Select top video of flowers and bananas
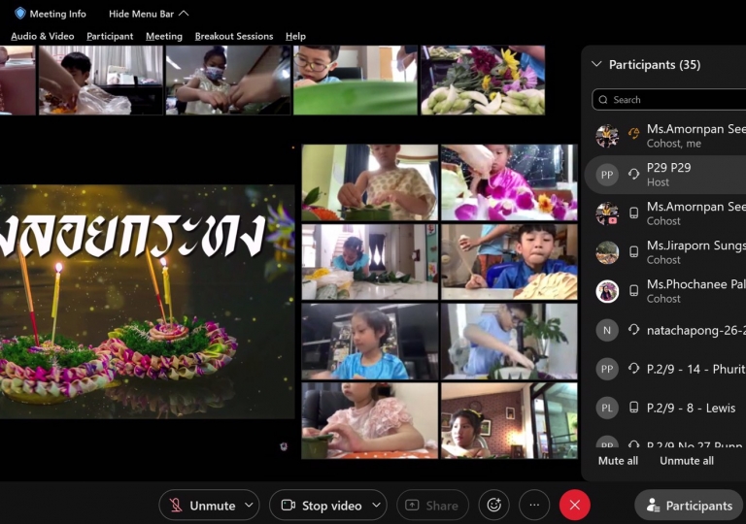 tap(483, 81)
